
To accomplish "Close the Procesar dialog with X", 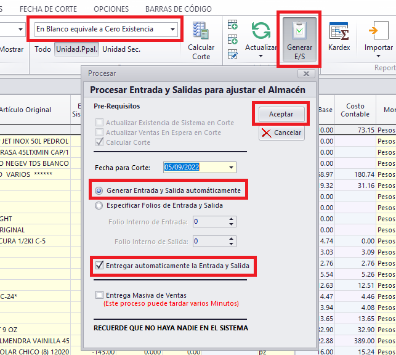I will (306, 73).
